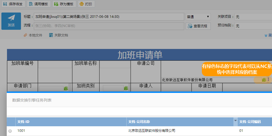Sort by 文档-ID column header
This screenshot has height=136, width=272.
coord(71,122)
